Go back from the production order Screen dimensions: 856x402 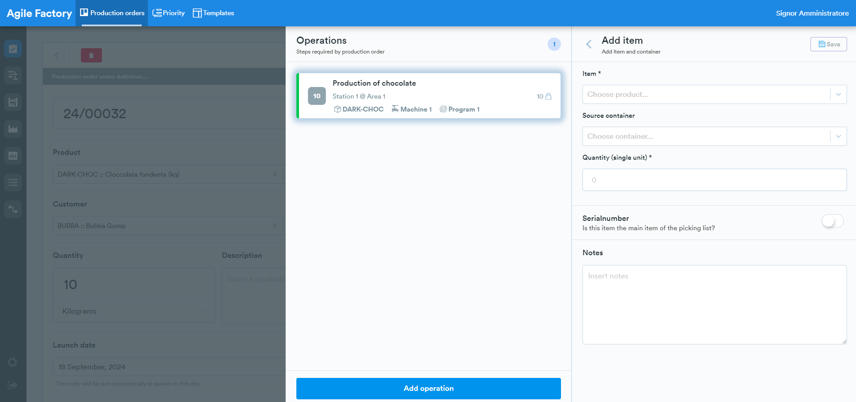point(56,55)
